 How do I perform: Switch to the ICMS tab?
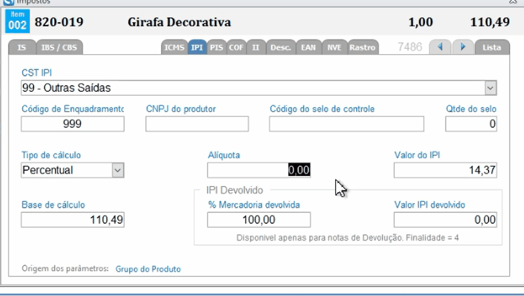(x=174, y=48)
